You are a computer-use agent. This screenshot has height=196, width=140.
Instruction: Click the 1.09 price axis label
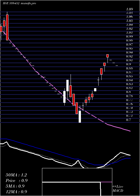click(129, 9)
